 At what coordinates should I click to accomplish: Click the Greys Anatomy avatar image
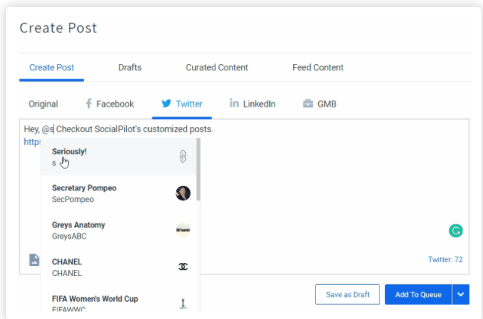[183, 230]
